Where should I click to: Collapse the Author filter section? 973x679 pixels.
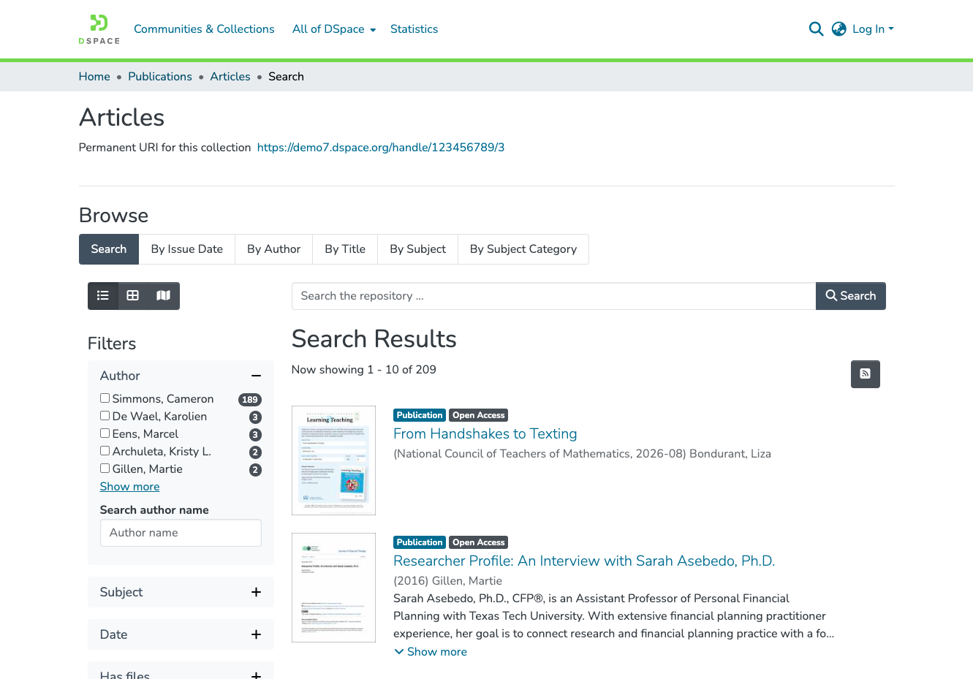256,376
